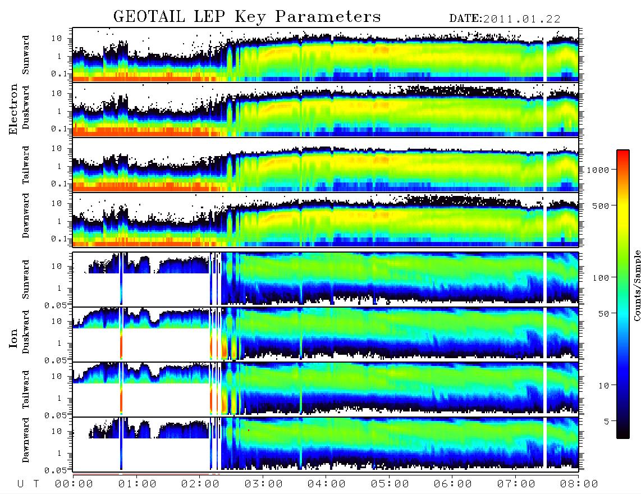This screenshot has height=494, width=641.
Task: Click the Electron group label
Action: pyautogui.click(x=13, y=109)
